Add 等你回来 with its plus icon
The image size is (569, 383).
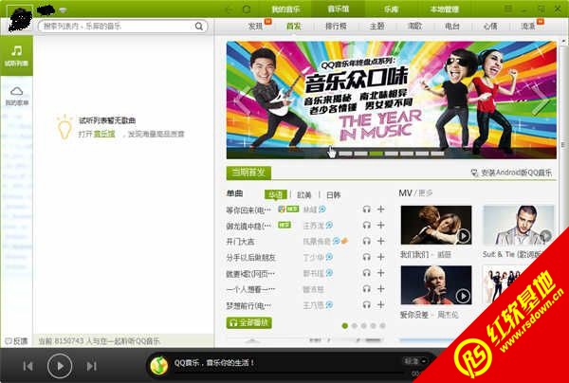[x=380, y=209]
